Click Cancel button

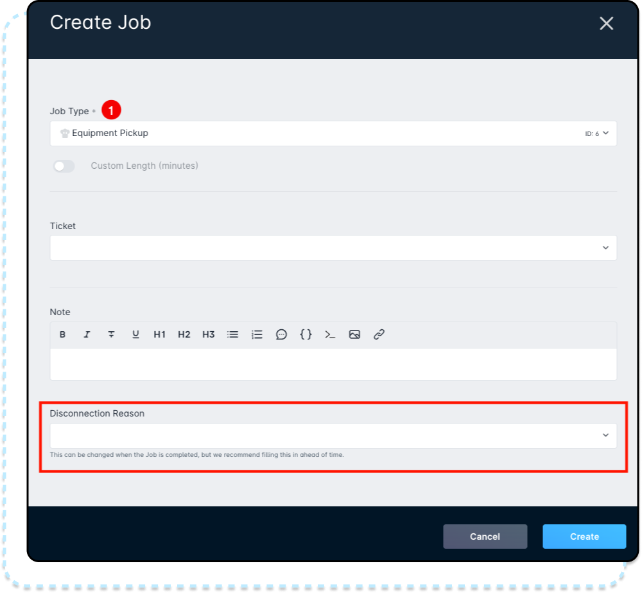tap(485, 537)
